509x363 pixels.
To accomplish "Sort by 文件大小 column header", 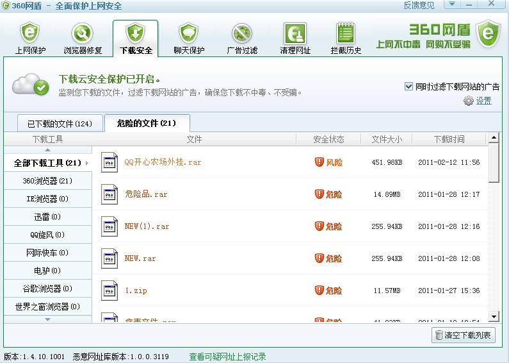I will point(387,139).
